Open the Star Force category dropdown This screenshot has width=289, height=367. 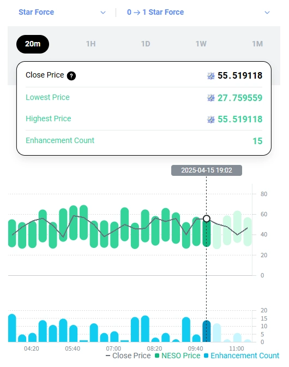point(62,12)
